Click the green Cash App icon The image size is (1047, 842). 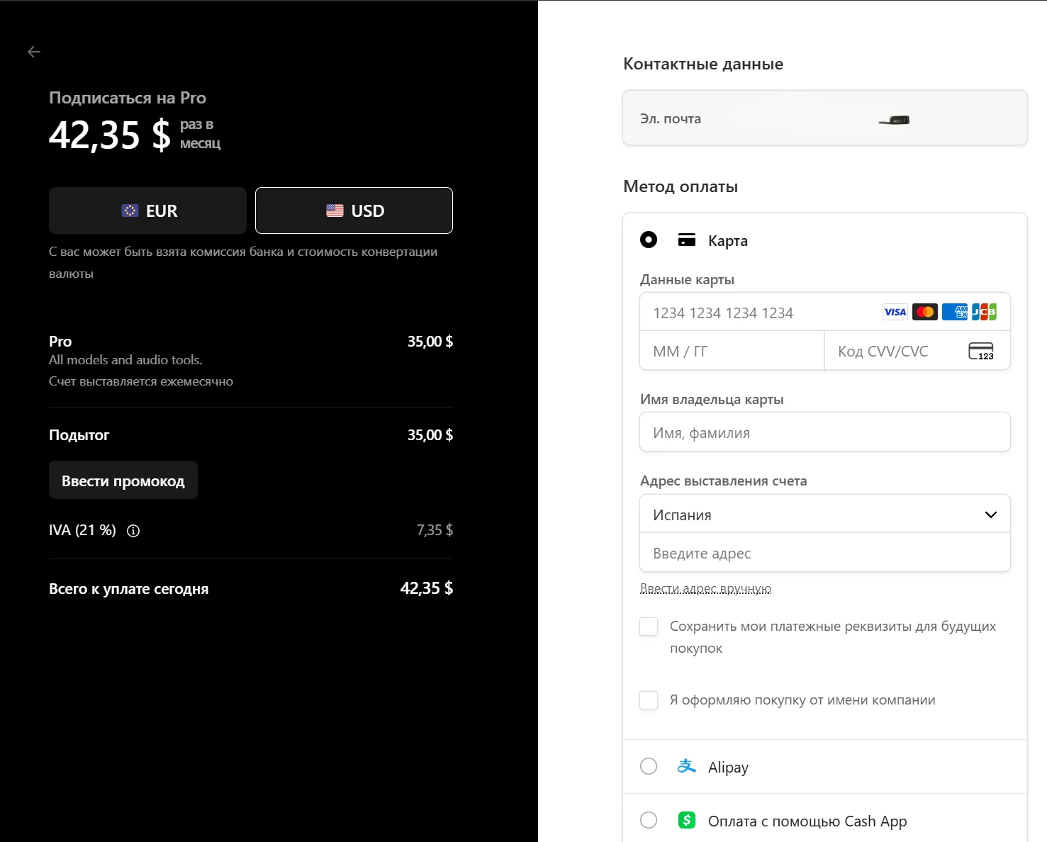point(686,820)
